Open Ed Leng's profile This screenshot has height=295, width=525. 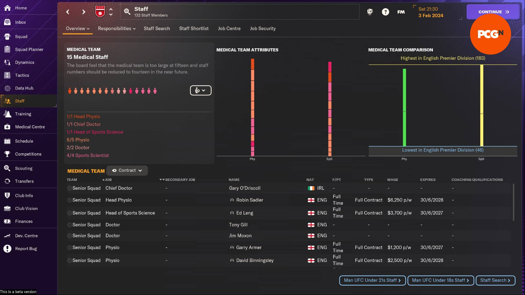point(245,213)
